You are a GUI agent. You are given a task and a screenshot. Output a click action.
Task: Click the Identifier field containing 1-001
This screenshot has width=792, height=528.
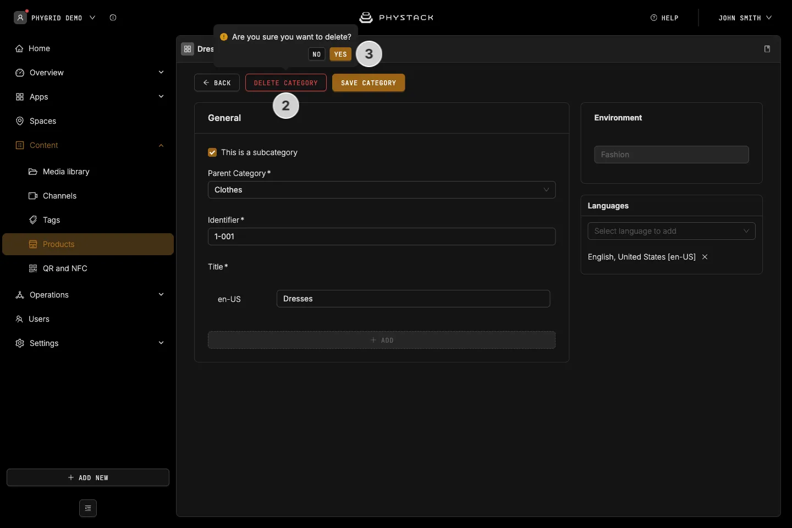pos(382,237)
